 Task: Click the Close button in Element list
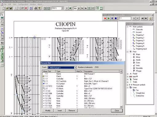click(x=117, y=111)
